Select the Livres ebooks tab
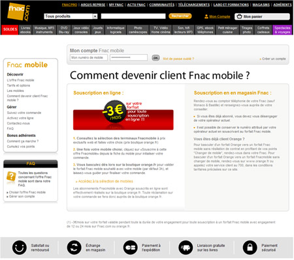Viewport: 294px width, 260px height. (25, 30)
